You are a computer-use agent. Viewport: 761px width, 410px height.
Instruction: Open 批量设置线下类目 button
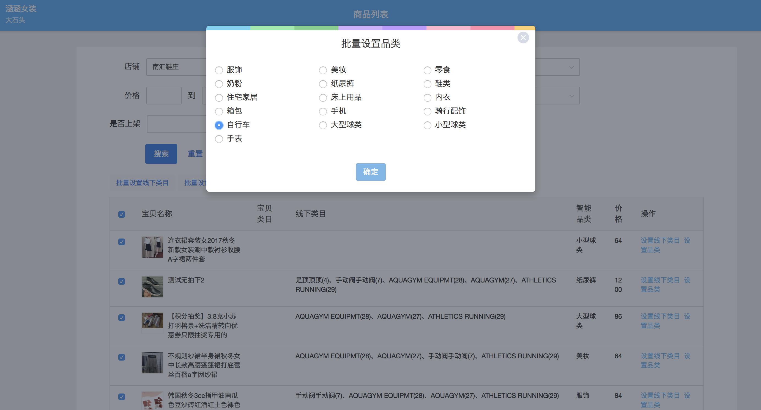[142, 183]
